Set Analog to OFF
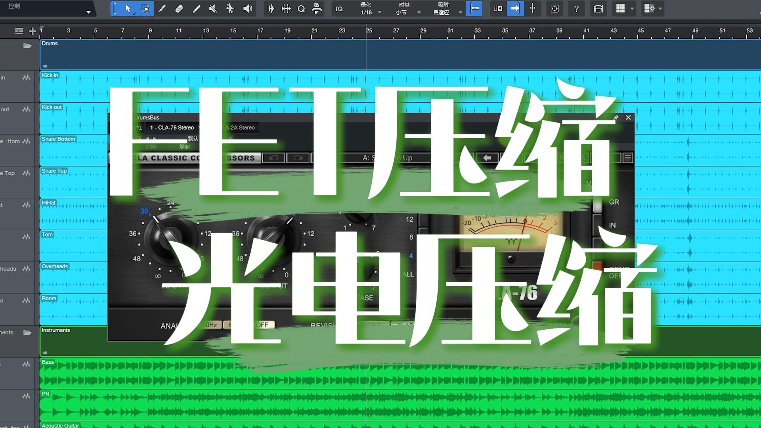761x428 pixels. click(x=262, y=325)
